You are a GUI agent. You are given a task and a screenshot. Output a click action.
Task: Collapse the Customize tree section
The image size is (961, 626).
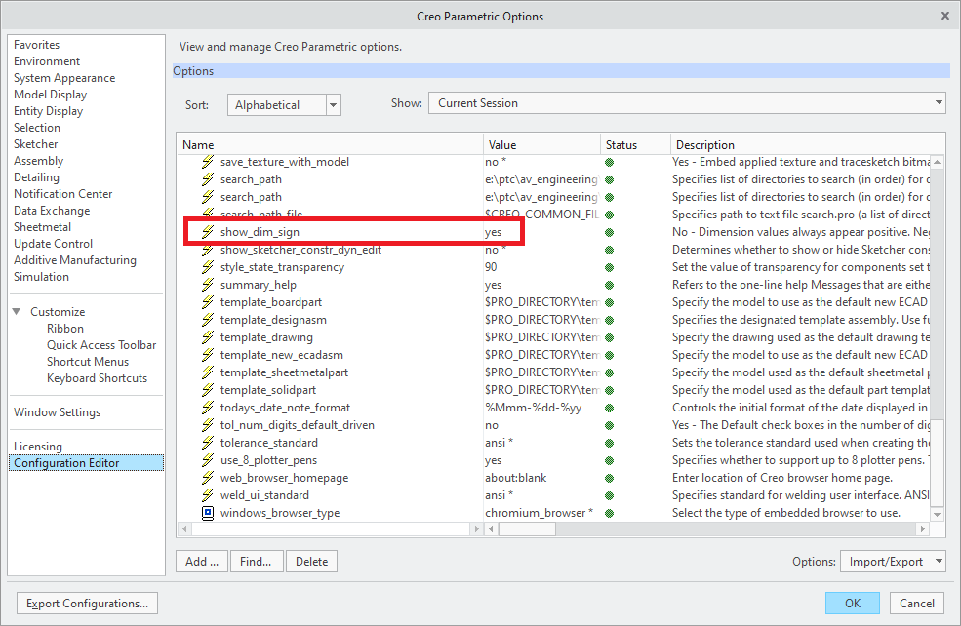pos(18,312)
